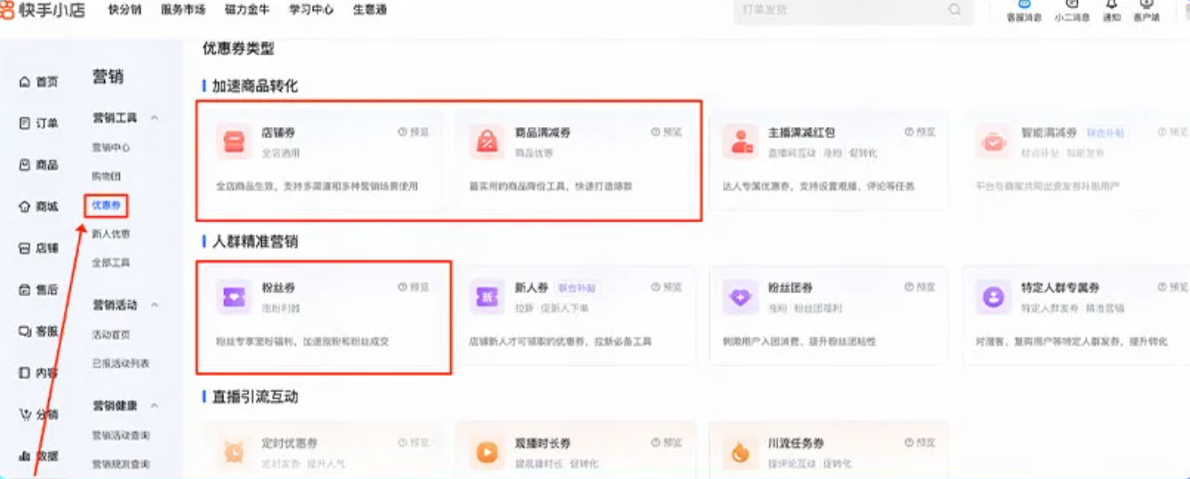Click 预览 on the 特定人群专属券 card
The image size is (1190, 479).
tap(1173, 287)
